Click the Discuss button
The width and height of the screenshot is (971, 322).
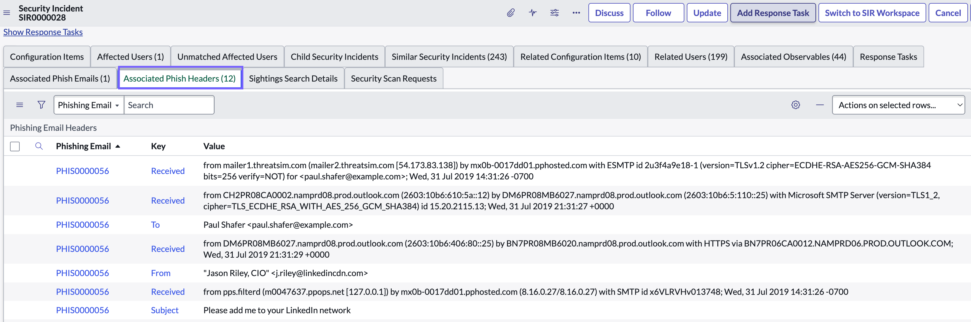[x=609, y=13]
